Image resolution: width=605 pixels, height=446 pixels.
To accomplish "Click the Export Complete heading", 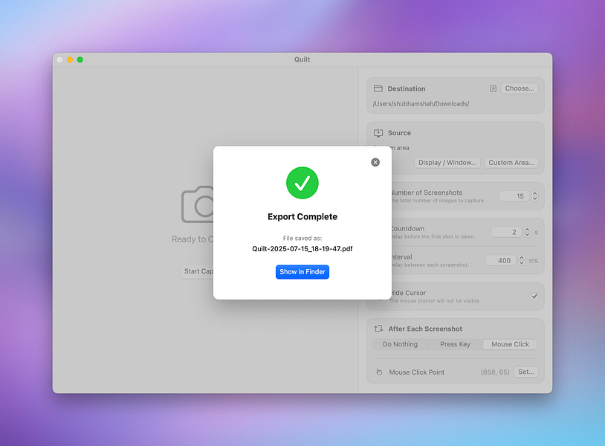I will [x=302, y=217].
